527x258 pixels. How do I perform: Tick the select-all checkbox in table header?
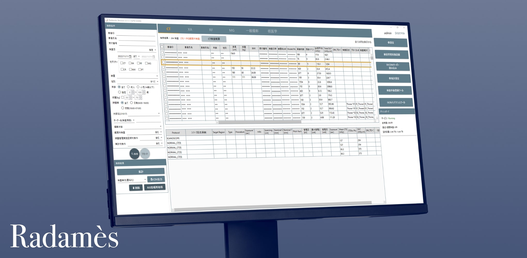[162, 47]
